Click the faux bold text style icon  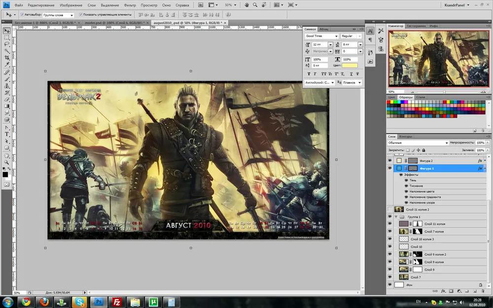click(308, 74)
